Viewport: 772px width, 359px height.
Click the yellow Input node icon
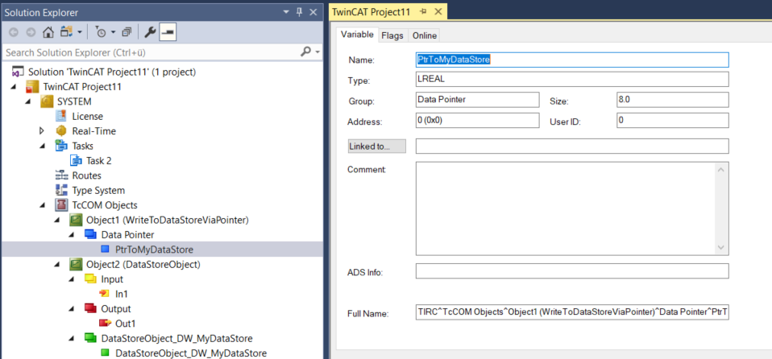click(x=91, y=279)
